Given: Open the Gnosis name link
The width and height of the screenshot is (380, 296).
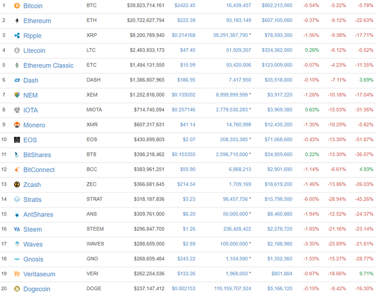Looking at the screenshot, I should click(x=33, y=259).
